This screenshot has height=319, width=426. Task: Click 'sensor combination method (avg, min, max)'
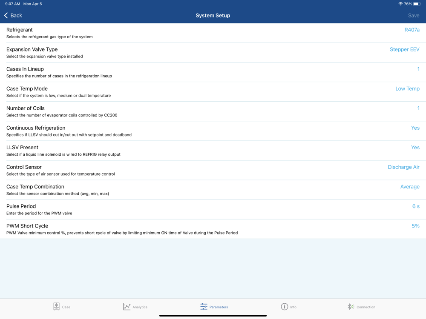click(58, 194)
